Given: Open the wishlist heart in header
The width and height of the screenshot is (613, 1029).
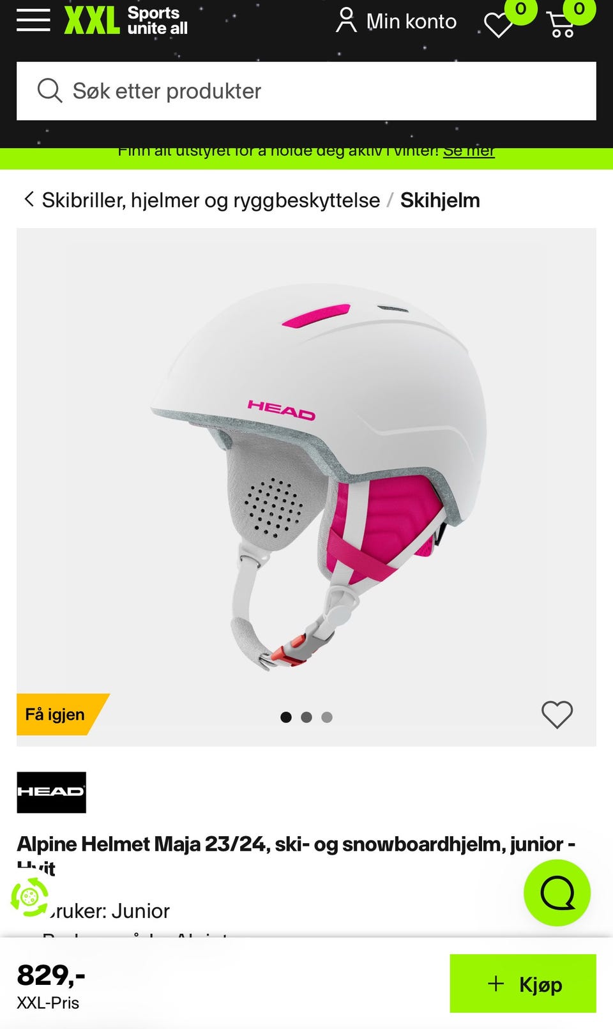Looking at the screenshot, I should [x=499, y=25].
